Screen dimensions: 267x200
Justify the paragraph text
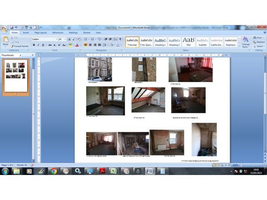point(99,45)
